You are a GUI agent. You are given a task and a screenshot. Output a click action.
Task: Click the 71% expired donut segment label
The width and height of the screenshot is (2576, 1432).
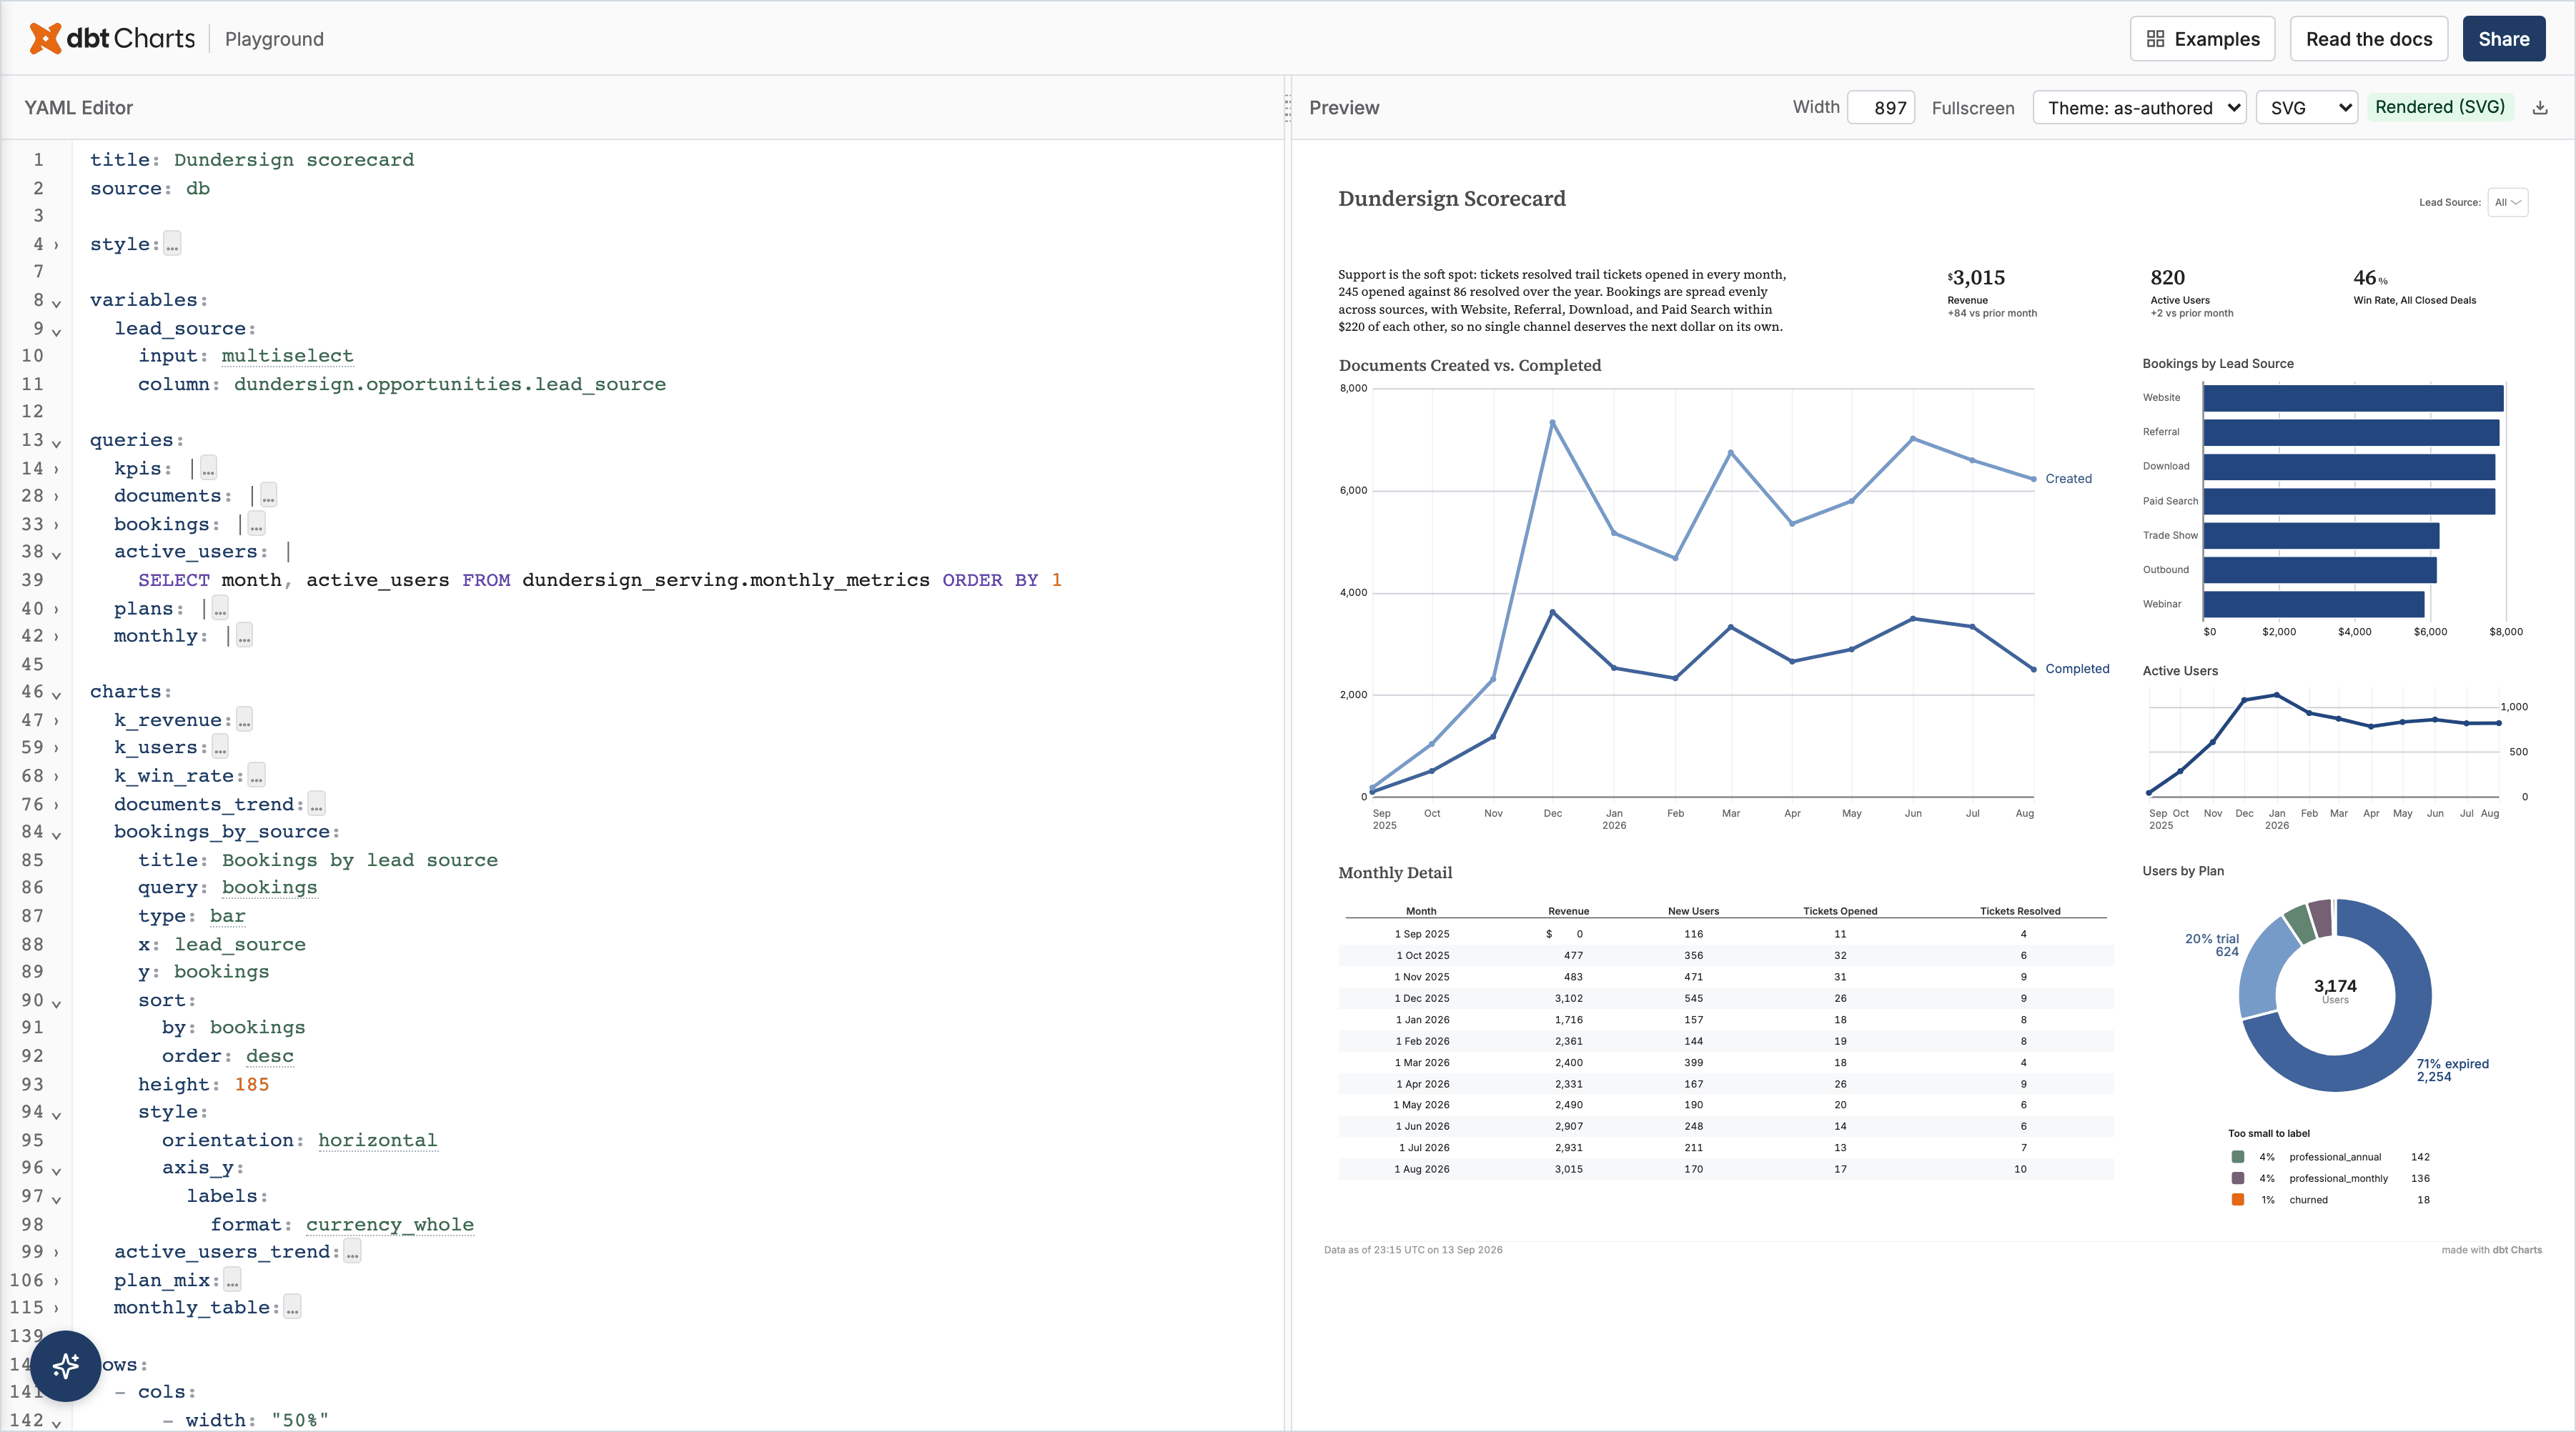coord(2452,1070)
